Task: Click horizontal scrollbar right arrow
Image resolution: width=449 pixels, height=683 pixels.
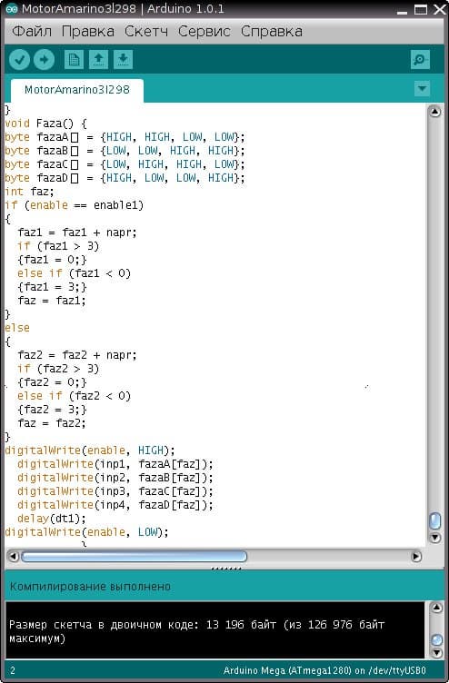Action: [416, 556]
